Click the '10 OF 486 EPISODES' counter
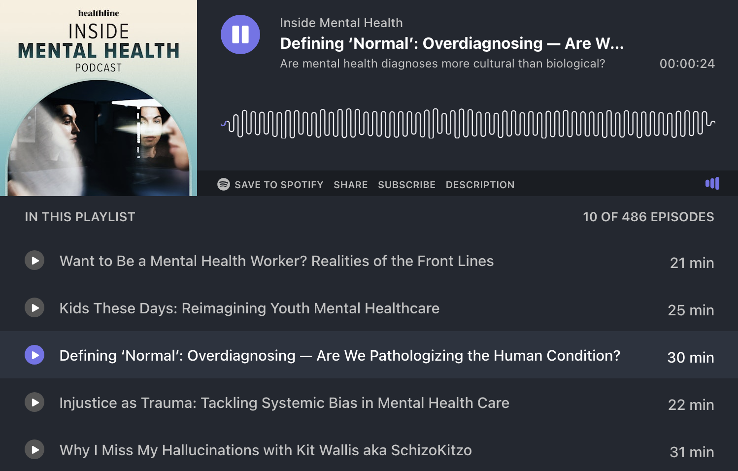Image resolution: width=738 pixels, height=471 pixels. (x=648, y=217)
